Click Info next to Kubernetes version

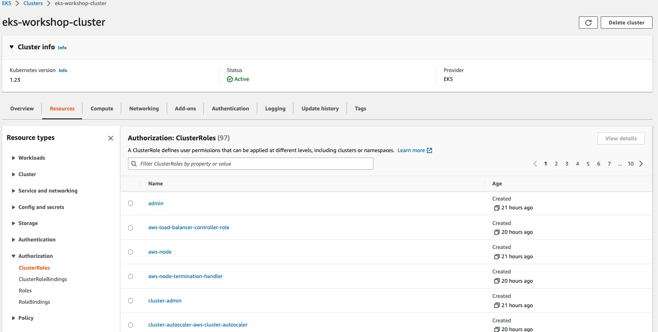click(63, 70)
